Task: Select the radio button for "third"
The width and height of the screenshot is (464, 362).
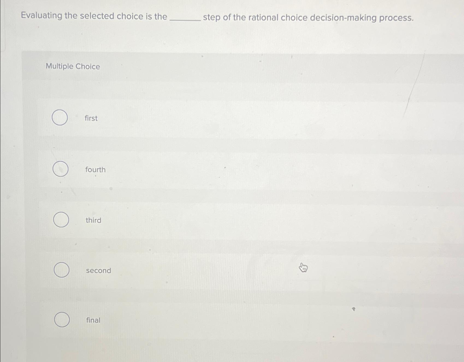Action: (x=61, y=220)
